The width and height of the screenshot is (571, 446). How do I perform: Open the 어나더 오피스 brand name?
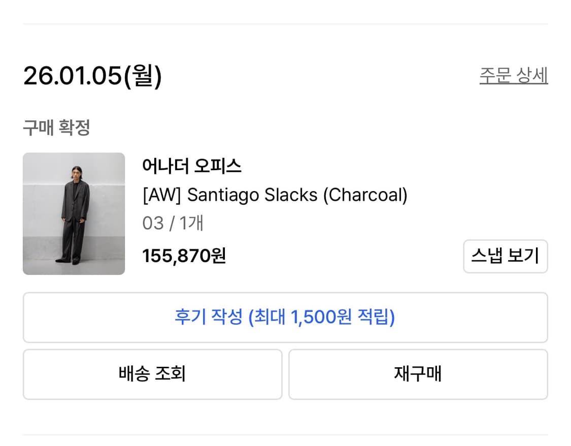click(192, 166)
